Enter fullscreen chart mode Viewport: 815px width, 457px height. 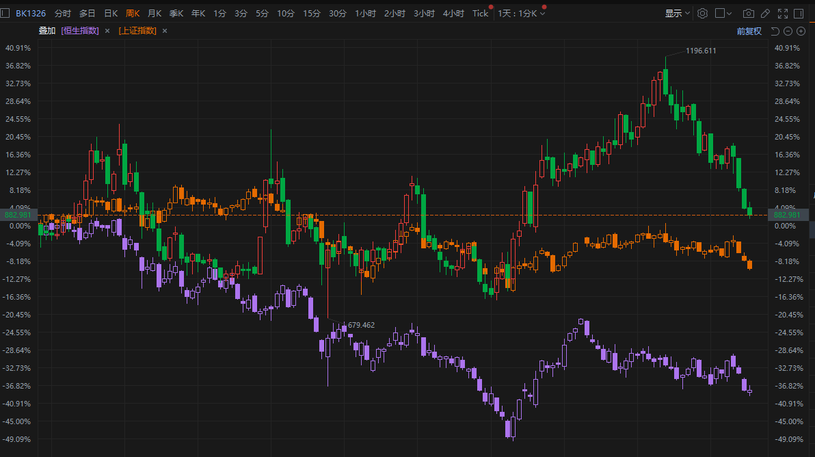[782, 13]
